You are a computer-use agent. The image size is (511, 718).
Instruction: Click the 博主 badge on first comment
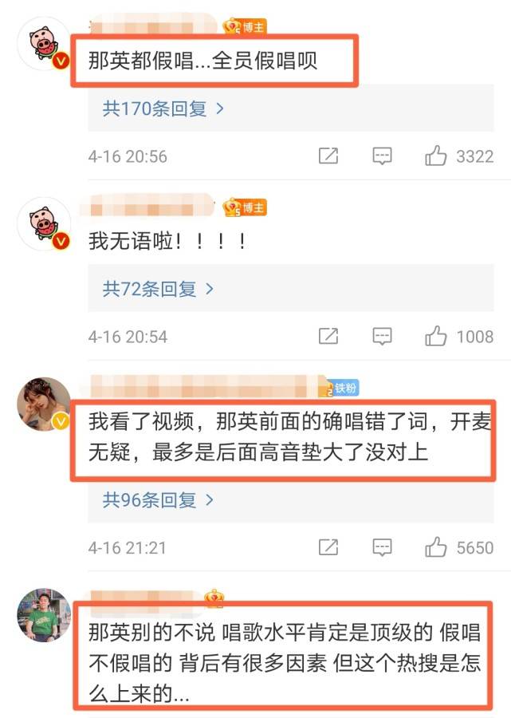[x=245, y=27]
